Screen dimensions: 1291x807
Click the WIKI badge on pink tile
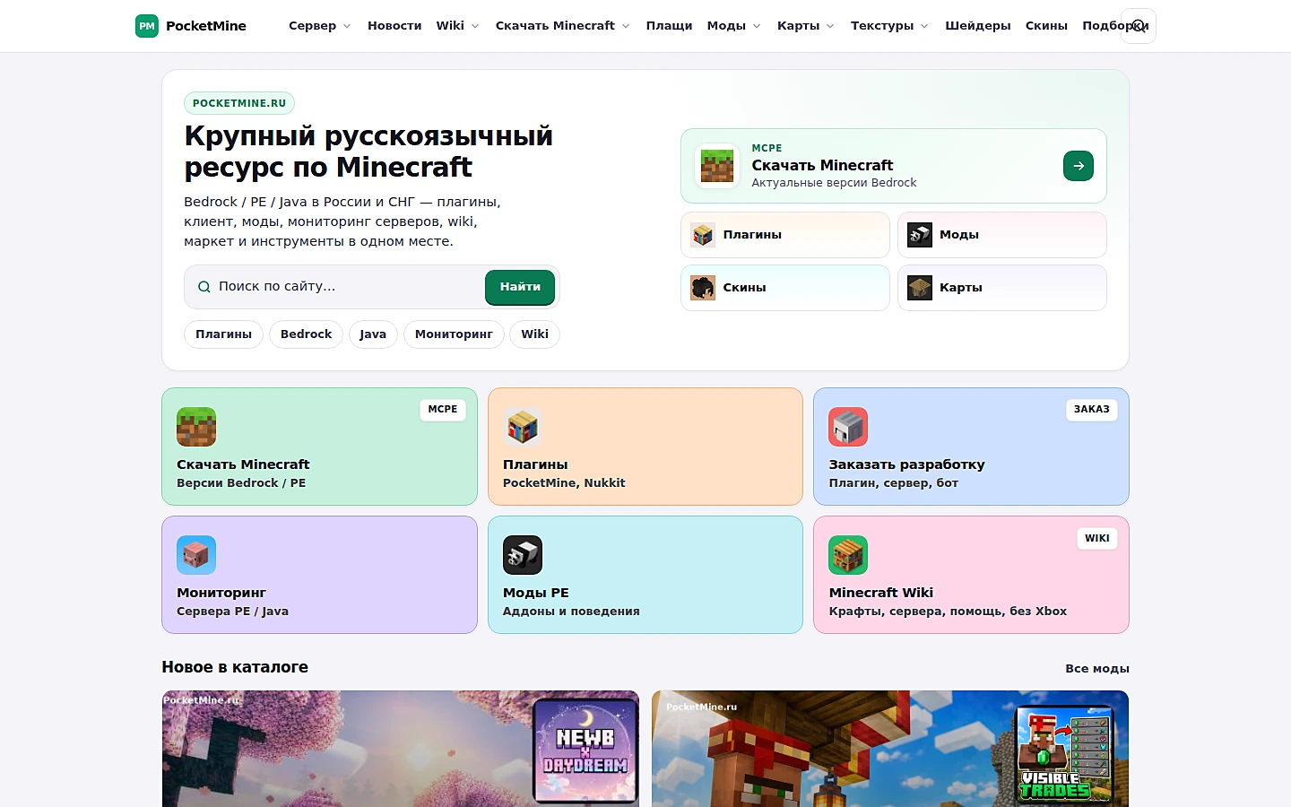(1097, 539)
